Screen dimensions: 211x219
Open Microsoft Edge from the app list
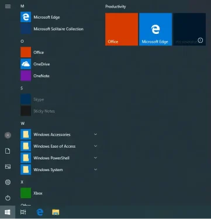pyautogui.click(x=58, y=17)
